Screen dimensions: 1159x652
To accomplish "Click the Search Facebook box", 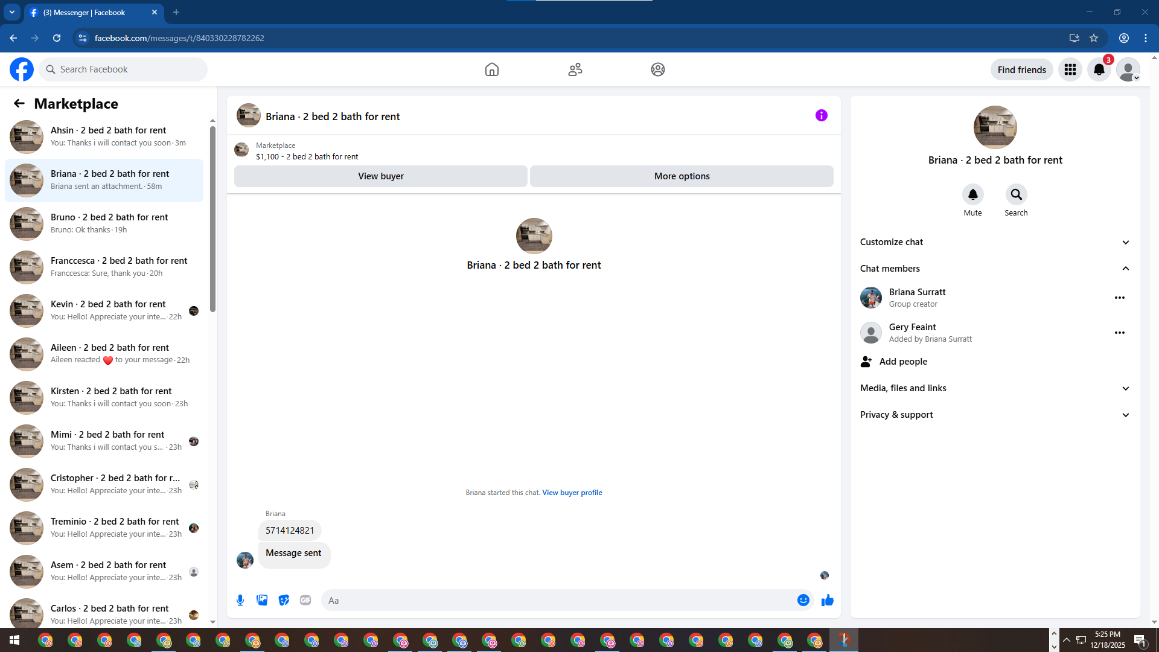I will pos(123,69).
